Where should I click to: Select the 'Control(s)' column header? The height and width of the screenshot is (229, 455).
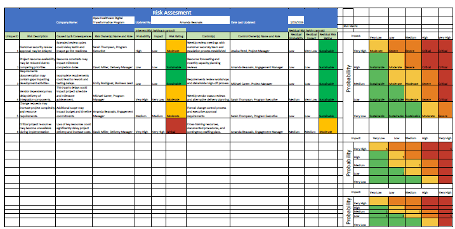coord(208,36)
